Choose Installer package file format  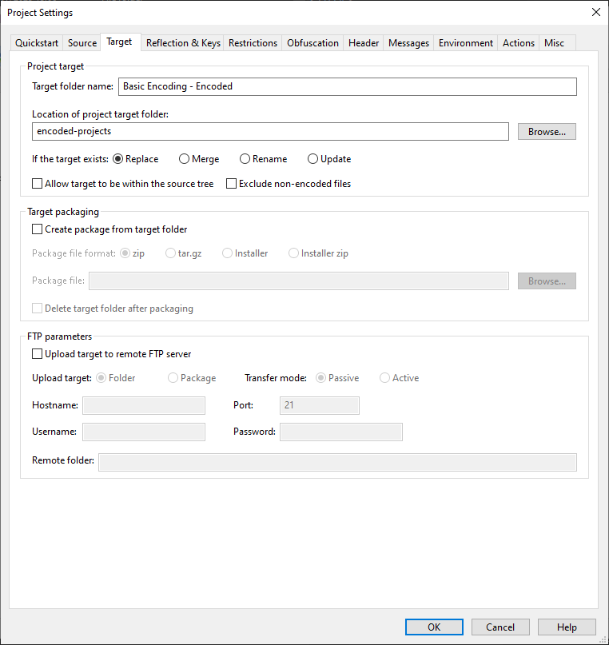245,253
